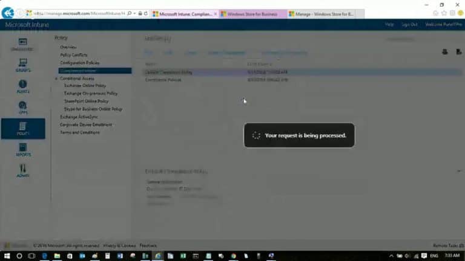Select Exchange On-premises Policy

(91, 94)
